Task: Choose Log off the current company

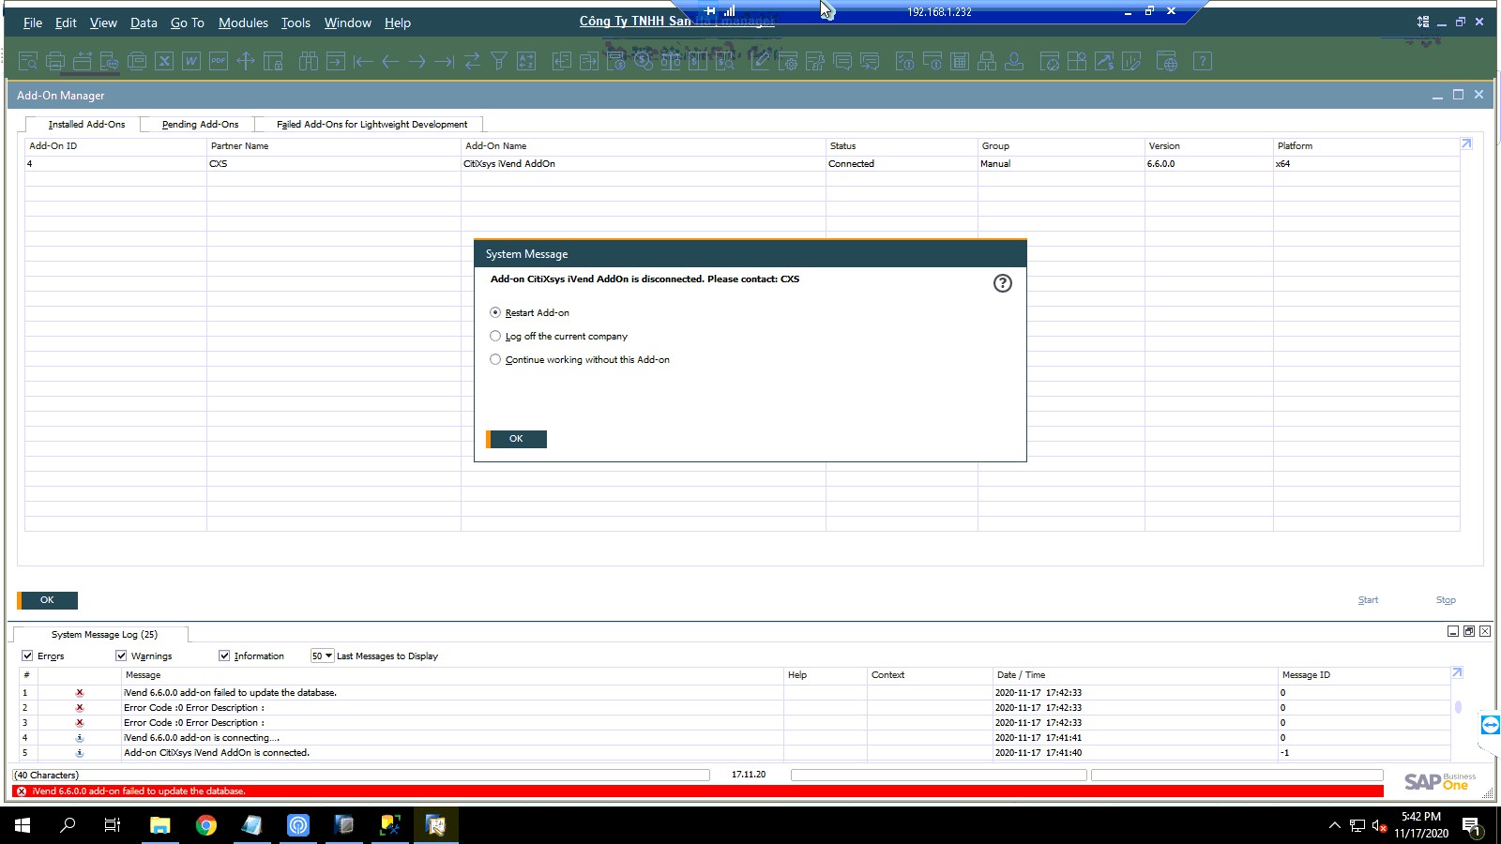Action: [x=495, y=336]
